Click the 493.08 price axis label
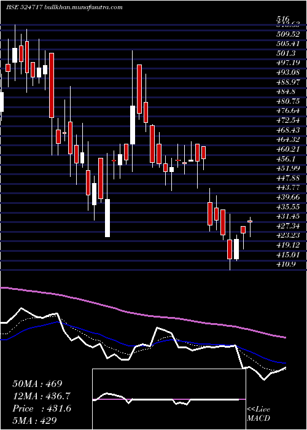Screen dimensions: 307x430 click(289, 72)
